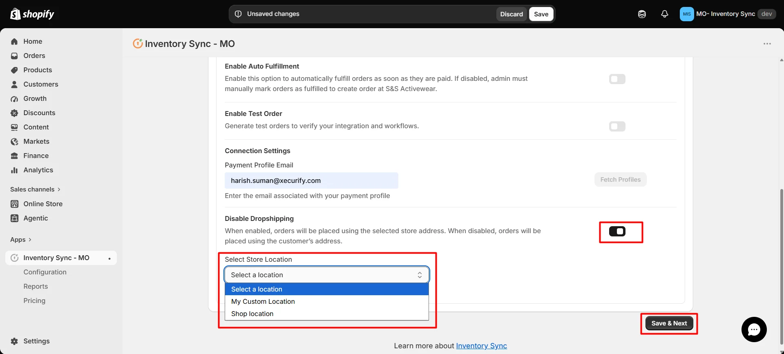Open the MO- Inventory Sync account menu
The height and width of the screenshot is (354, 784).
tap(728, 14)
